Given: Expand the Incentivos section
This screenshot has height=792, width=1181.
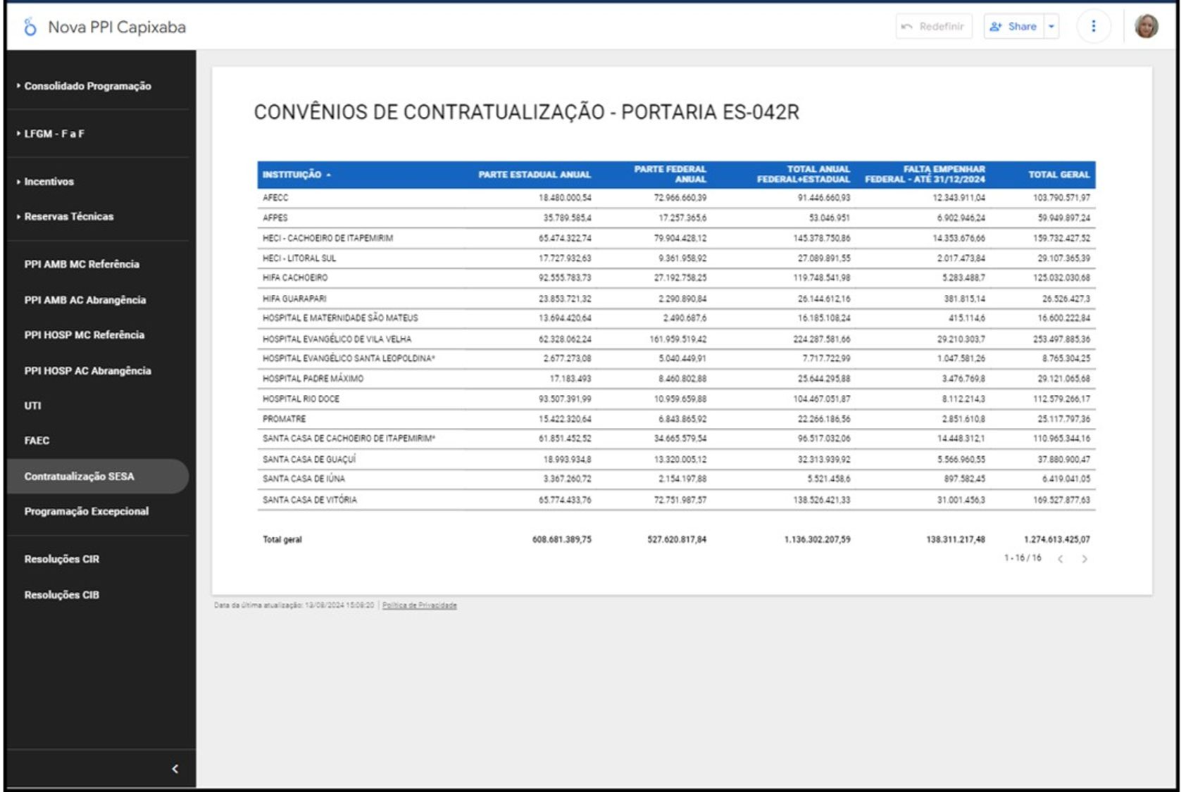Looking at the screenshot, I should click(x=49, y=182).
